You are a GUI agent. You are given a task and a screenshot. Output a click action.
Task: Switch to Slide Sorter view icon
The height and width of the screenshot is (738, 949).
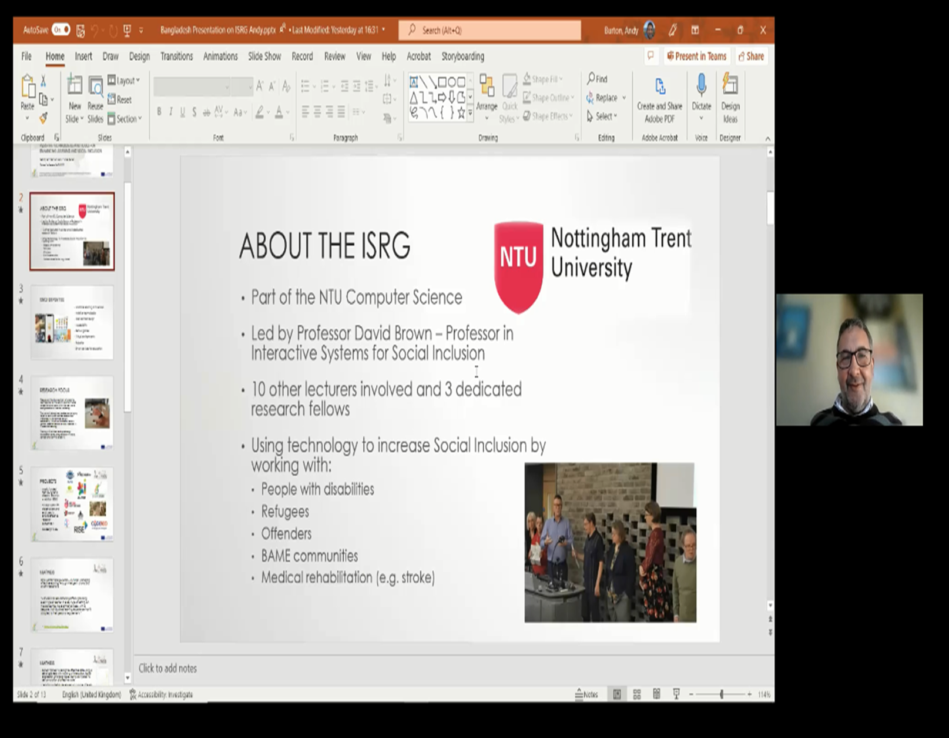tap(637, 694)
